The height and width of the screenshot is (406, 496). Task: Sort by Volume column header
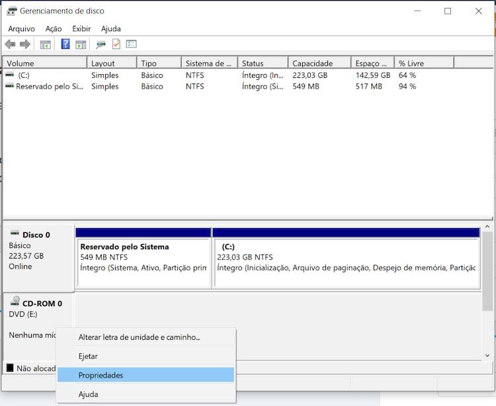coord(45,63)
